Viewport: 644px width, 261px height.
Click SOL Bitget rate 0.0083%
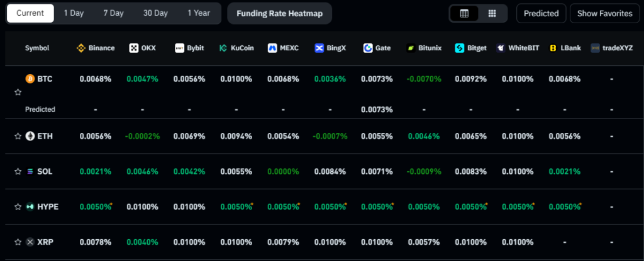[x=470, y=171]
